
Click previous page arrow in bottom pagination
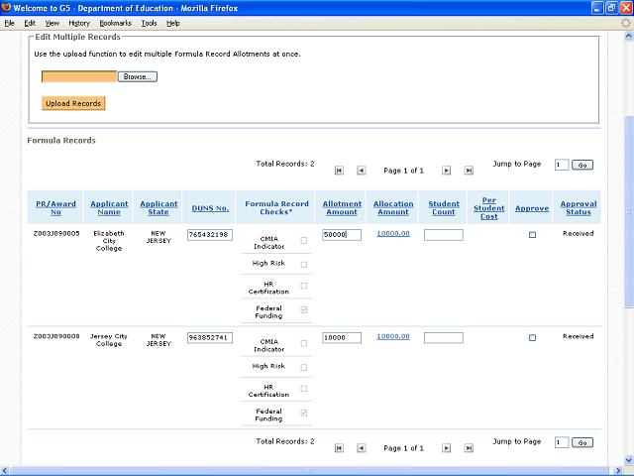361,448
